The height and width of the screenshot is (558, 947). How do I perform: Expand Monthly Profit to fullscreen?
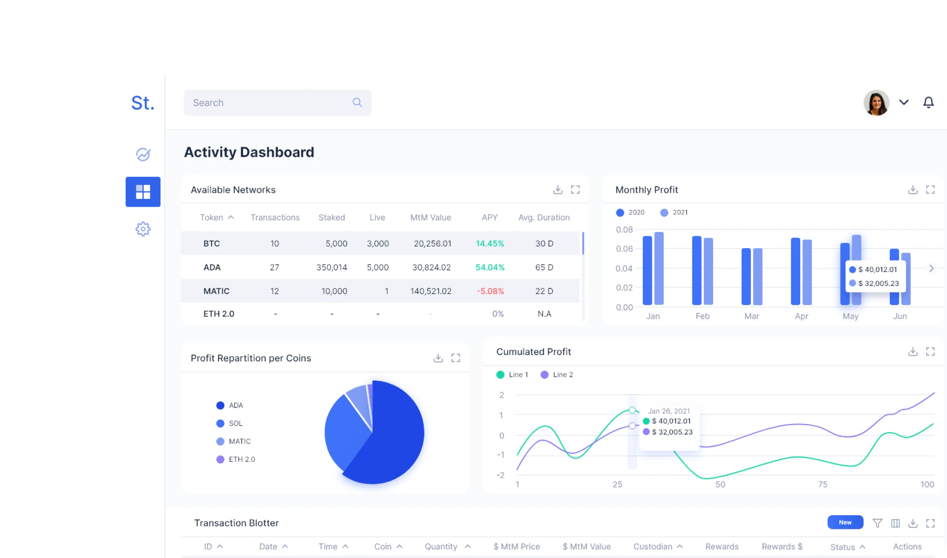[x=931, y=190]
